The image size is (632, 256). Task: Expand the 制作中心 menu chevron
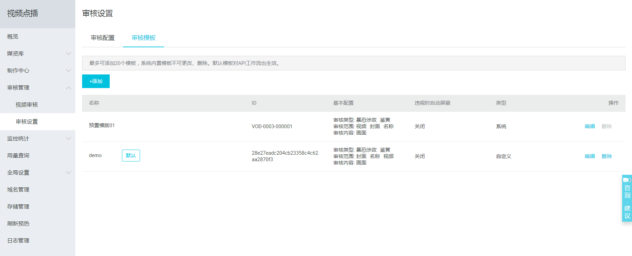(x=68, y=70)
